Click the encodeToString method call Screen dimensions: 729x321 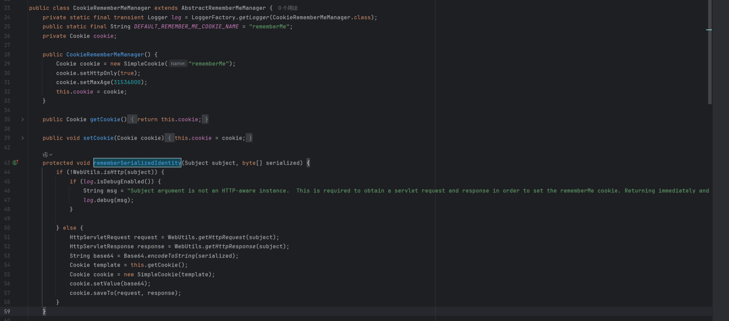click(171, 256)
